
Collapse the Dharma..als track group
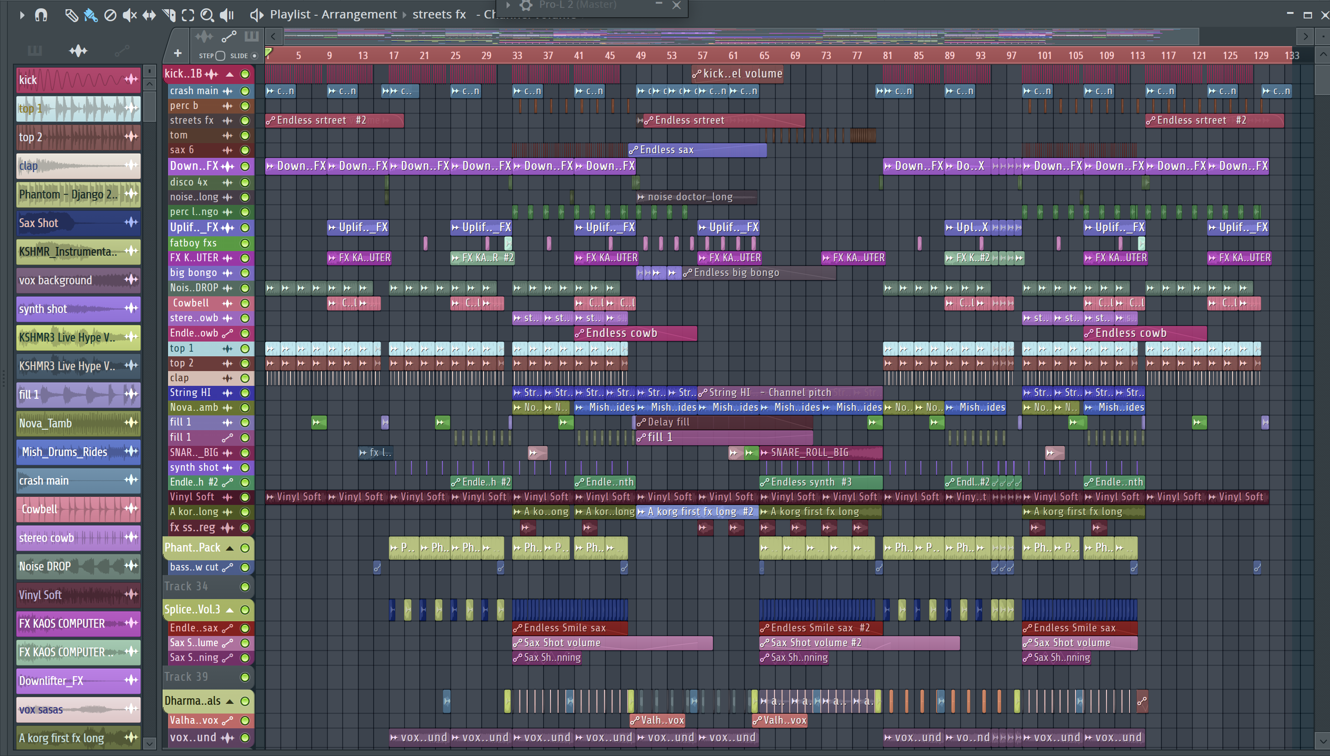230,702
